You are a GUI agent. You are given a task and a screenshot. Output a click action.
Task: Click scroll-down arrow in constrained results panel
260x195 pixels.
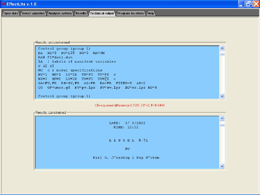pyautogui.click(x=222, y=166)
